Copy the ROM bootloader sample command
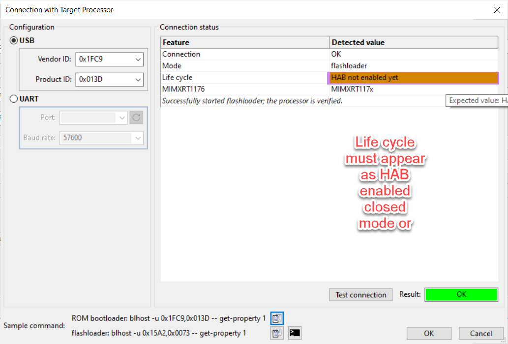The width and height of the screenshot is (508, 344). tap(276, 318)
